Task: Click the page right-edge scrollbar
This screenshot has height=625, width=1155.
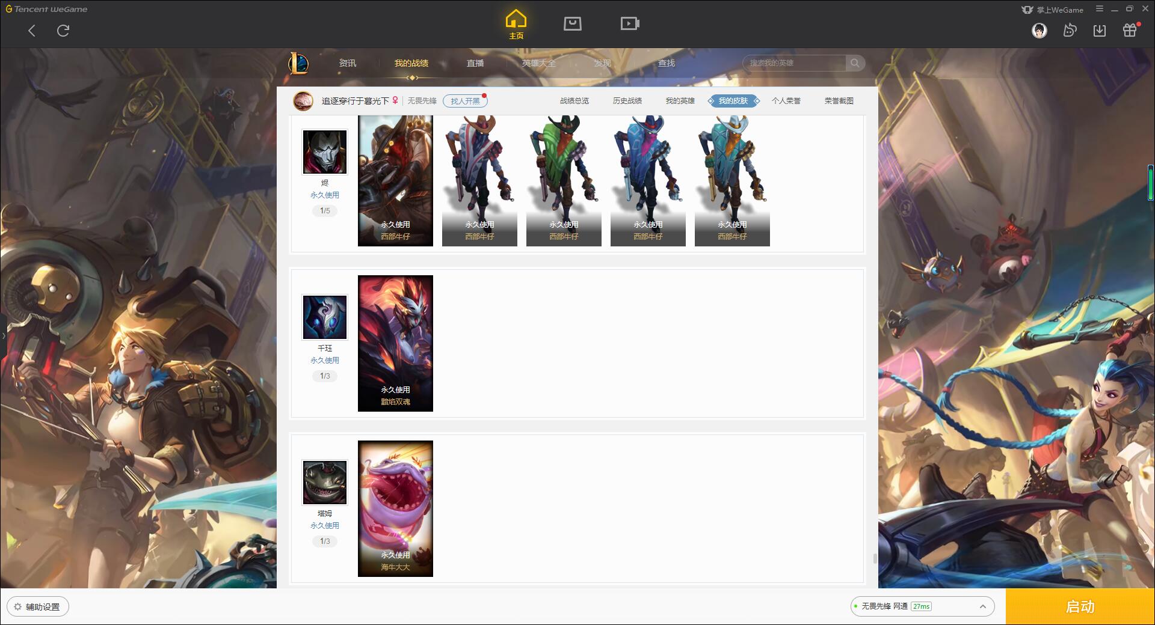Action: [1151, 183]
